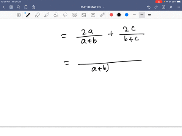The width and height of the screenshot is (182, 136).
Task: Redo the last undone stroke
Action: 156,7
